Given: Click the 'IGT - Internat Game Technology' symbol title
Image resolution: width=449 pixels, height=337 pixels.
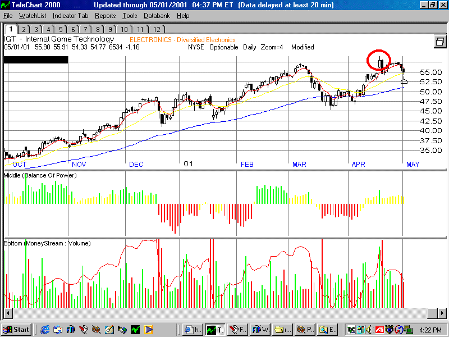Looking at the screenshot, I should (x=59, y=39).
